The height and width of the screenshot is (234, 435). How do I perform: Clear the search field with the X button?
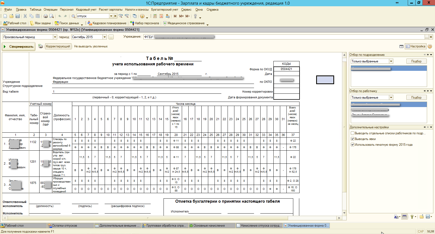(115, 16)
